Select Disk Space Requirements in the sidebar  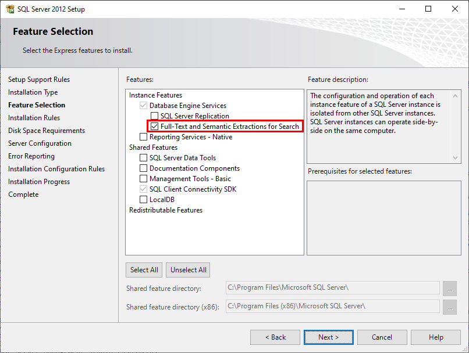46,130
